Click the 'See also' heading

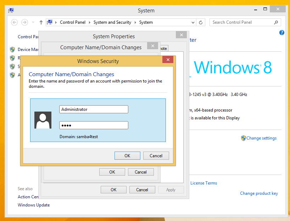(25, 189)
